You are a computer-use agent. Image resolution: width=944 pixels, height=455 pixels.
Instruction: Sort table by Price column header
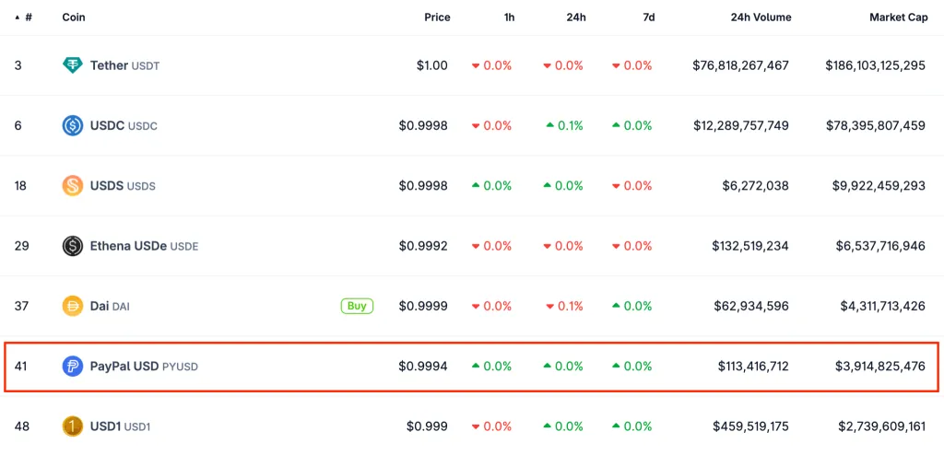[x=437, y=17]
